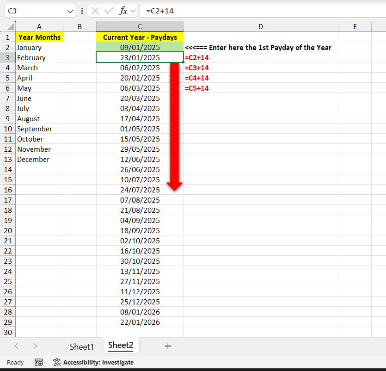Switch to the Sheet2 tab
386x371 pixels.
click(x=120, y=346)
